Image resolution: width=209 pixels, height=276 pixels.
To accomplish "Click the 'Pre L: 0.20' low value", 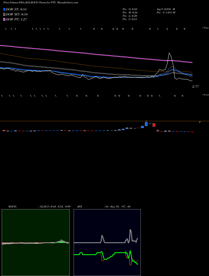I will click(x=130, y=16).
